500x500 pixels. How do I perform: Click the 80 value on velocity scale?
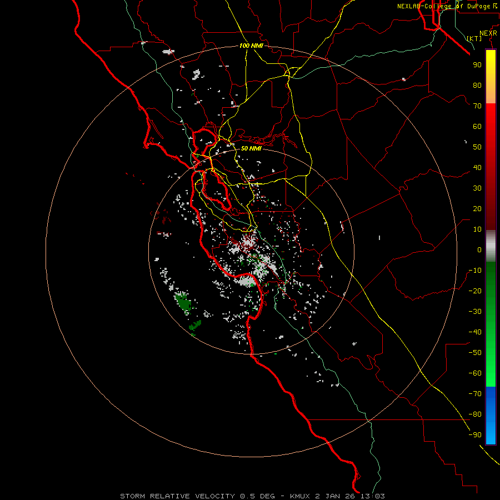[x=477, y=85]
